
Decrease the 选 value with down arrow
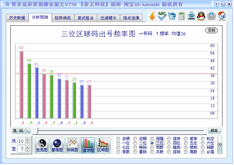click(x=27, y=142)
